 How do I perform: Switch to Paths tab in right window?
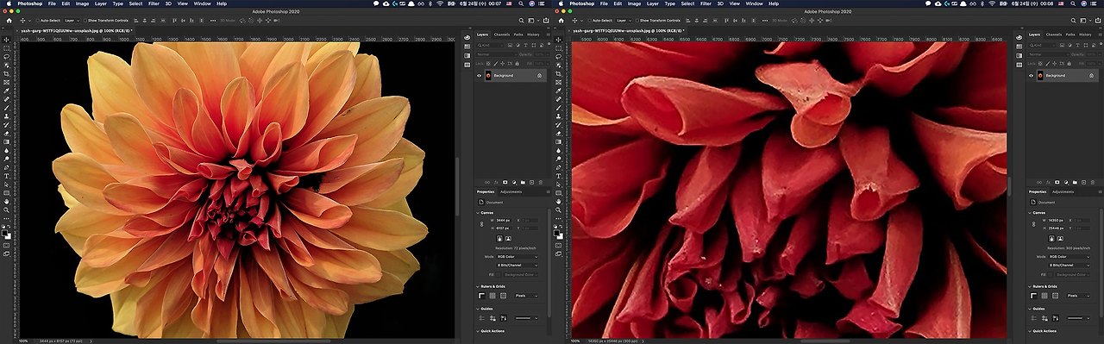[1070, 34]
